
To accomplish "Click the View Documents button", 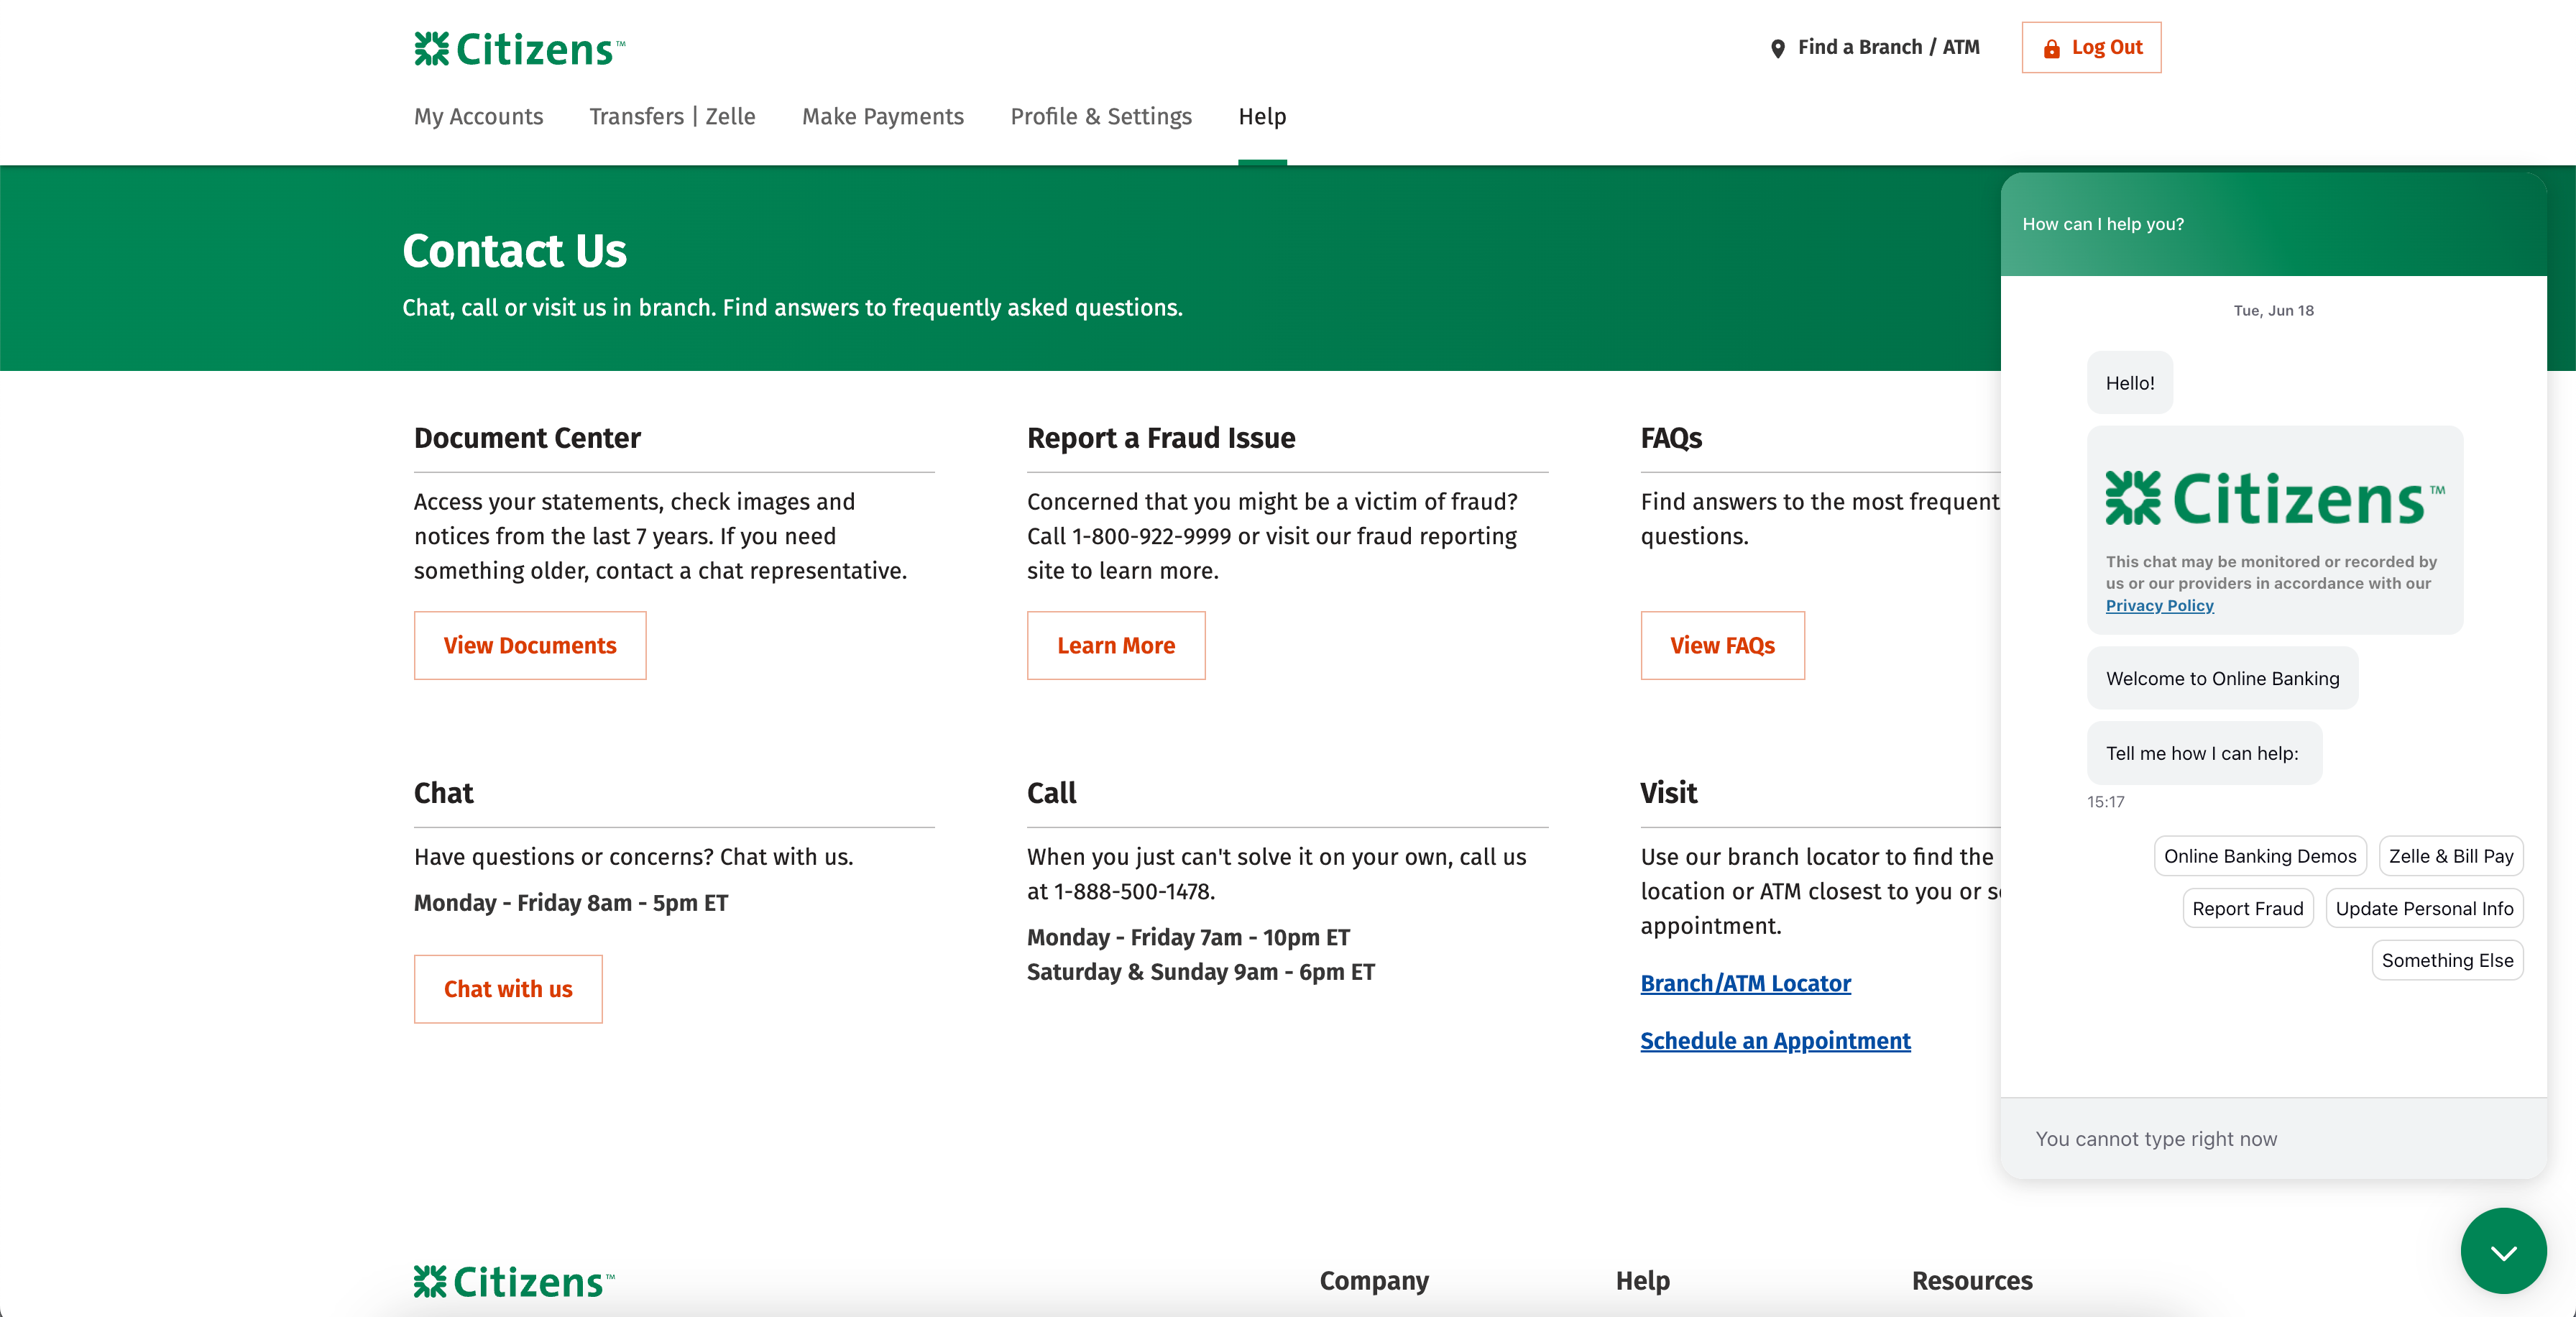I will point(529,645).
